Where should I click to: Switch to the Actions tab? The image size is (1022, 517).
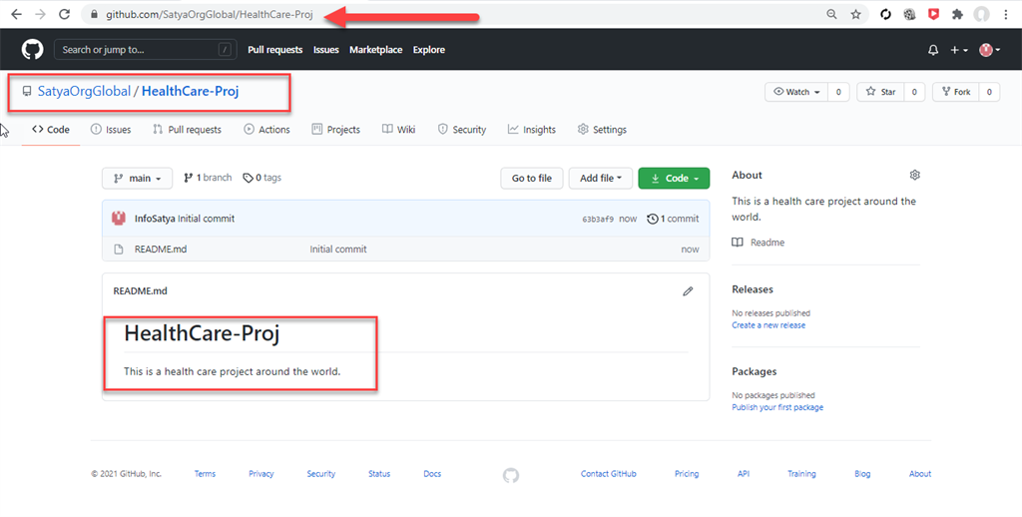coord(266,129)
